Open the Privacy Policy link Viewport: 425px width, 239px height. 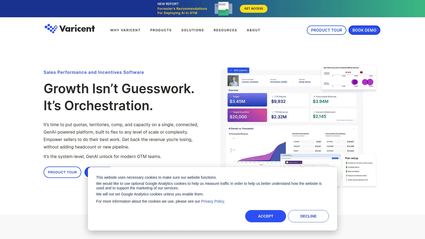click(x=213, y=201)
